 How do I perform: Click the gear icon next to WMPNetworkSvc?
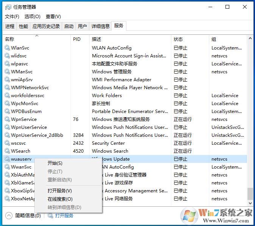point(7,88)
